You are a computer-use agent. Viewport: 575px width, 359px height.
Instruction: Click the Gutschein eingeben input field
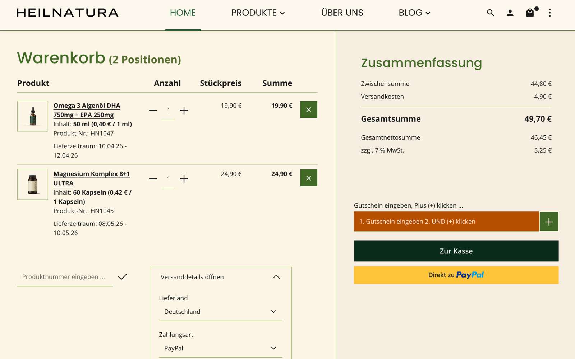(446, 222)
